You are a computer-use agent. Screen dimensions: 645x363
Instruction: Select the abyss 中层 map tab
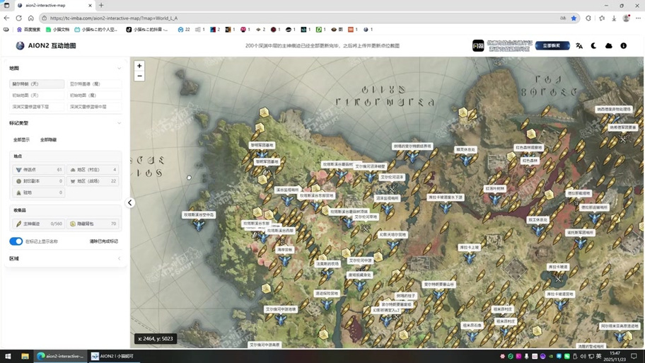[94, 107]
